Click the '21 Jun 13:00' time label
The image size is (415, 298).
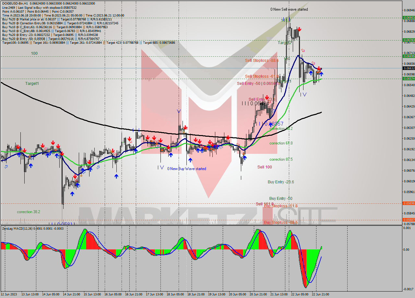pos(279,294)
